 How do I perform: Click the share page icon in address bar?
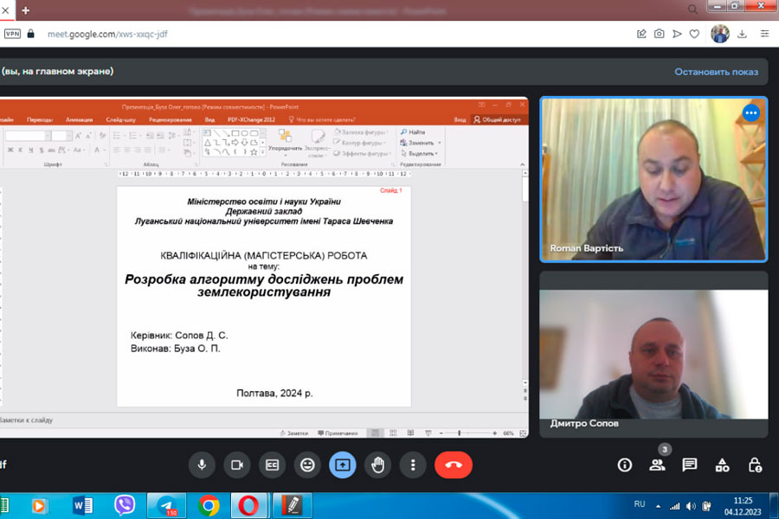pos(641,34)
